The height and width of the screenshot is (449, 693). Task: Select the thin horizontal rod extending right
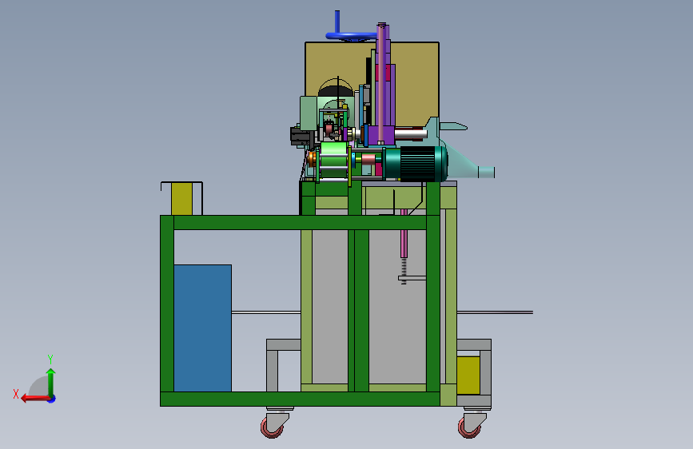495,312
